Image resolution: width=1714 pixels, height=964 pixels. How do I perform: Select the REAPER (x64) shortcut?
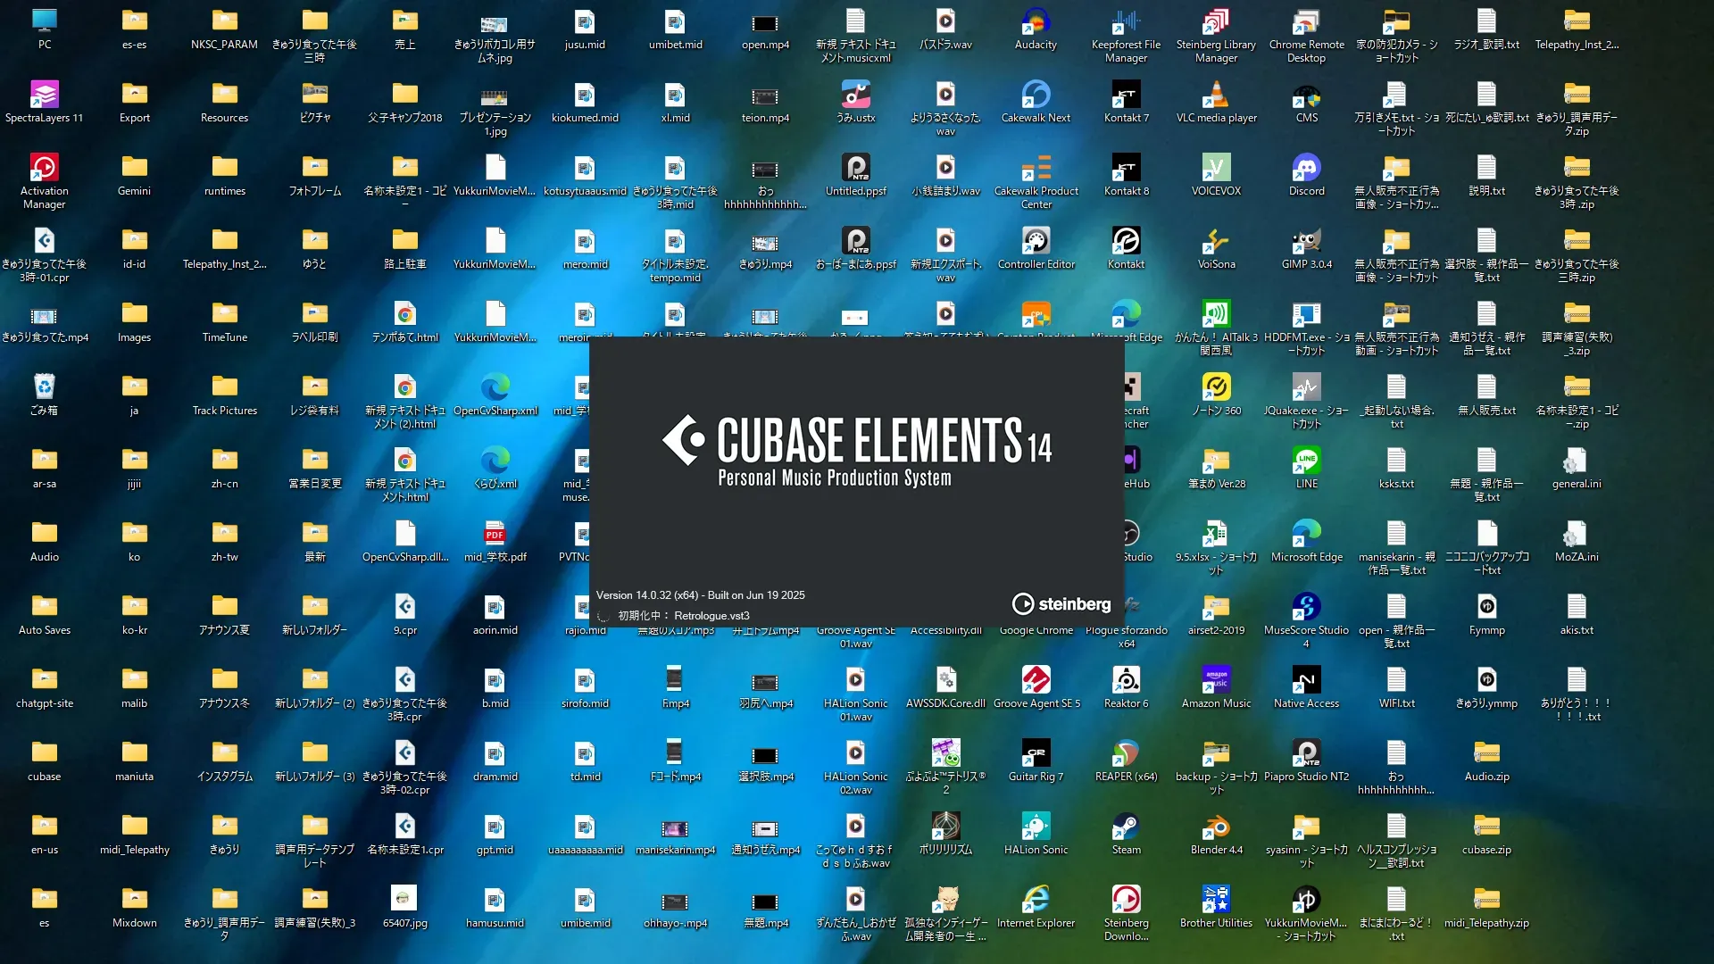coord(1126,754)
